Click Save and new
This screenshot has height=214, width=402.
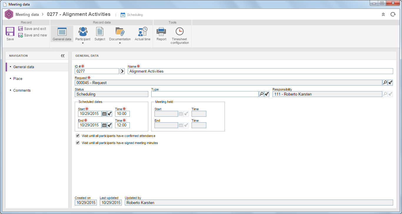point(32,35)
